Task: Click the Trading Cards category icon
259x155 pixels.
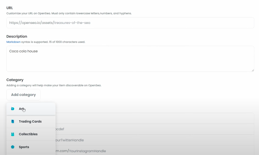Action: [13, 122]
